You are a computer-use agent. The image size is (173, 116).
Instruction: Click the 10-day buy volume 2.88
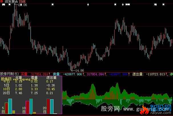click(x=19, y=89)
